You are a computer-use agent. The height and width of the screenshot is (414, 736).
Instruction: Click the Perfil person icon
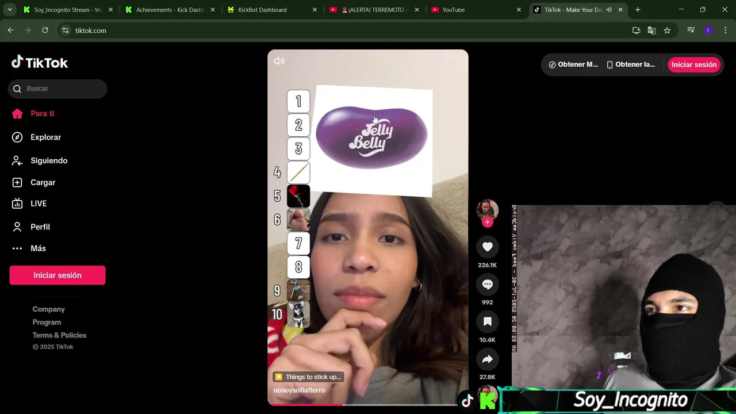[x=17, y=227]
